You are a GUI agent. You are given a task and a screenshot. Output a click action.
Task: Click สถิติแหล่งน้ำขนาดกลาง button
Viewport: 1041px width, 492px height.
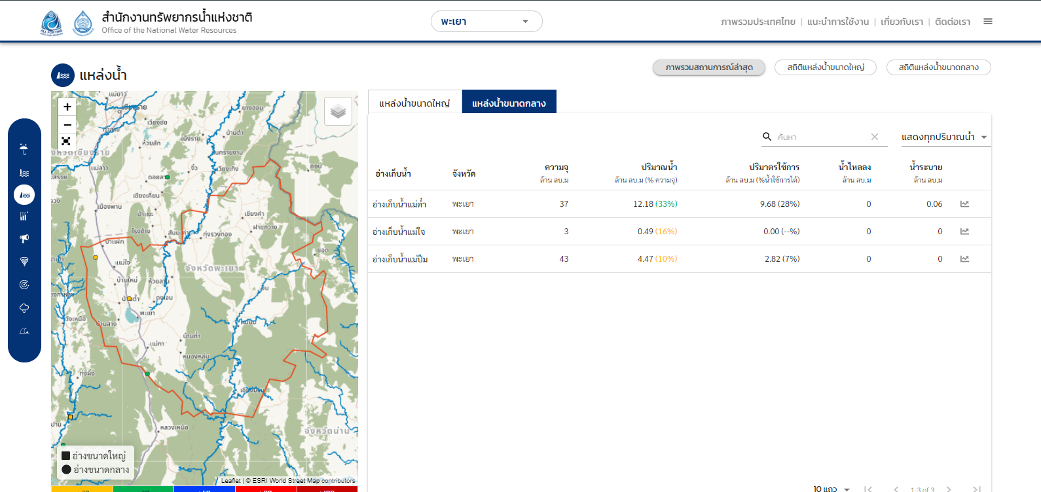pyautogui.click(x=939, y=67)
